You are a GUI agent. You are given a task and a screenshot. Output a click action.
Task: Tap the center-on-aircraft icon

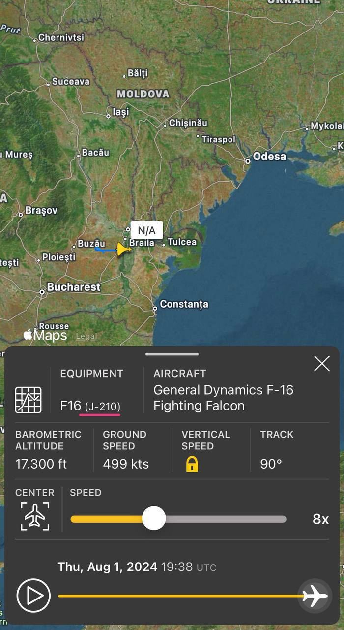(35, 516)
